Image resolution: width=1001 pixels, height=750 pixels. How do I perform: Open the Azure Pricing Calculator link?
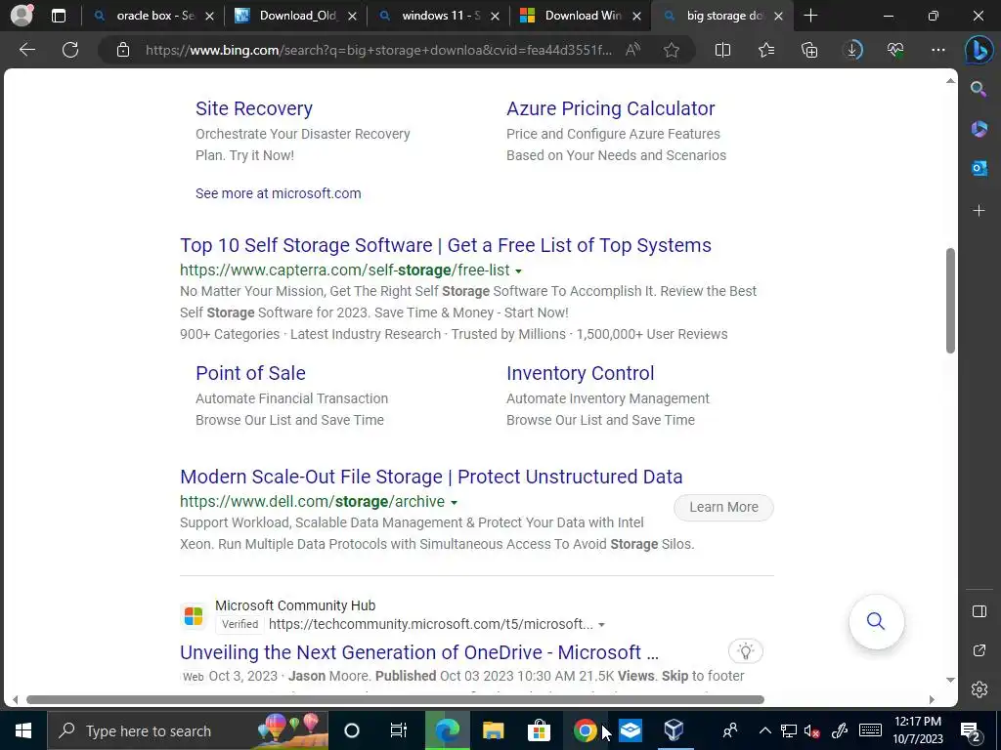click(610, 108)
